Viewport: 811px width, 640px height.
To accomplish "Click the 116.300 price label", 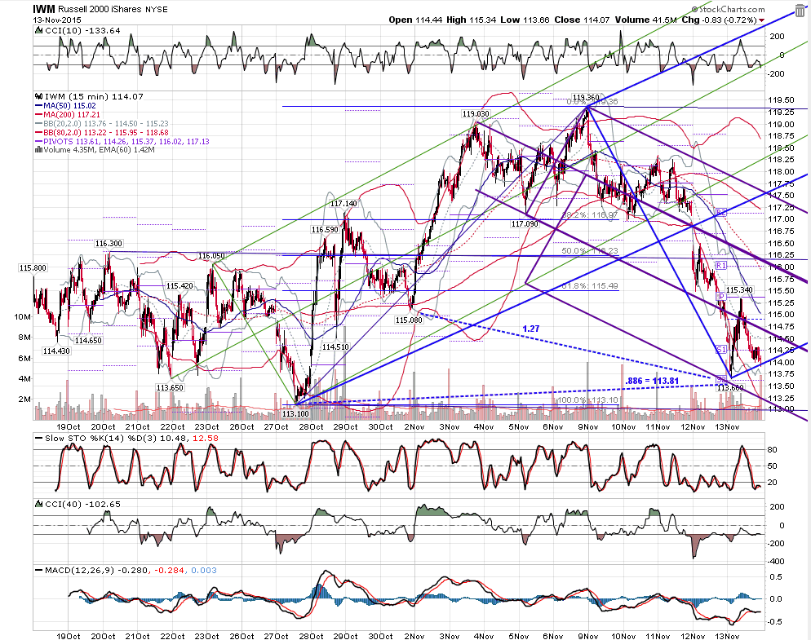I will pos(109,244).
